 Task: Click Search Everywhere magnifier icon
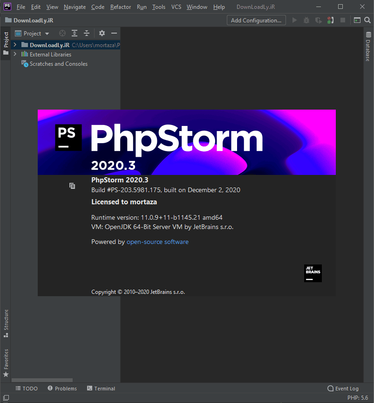pos(367,20)
